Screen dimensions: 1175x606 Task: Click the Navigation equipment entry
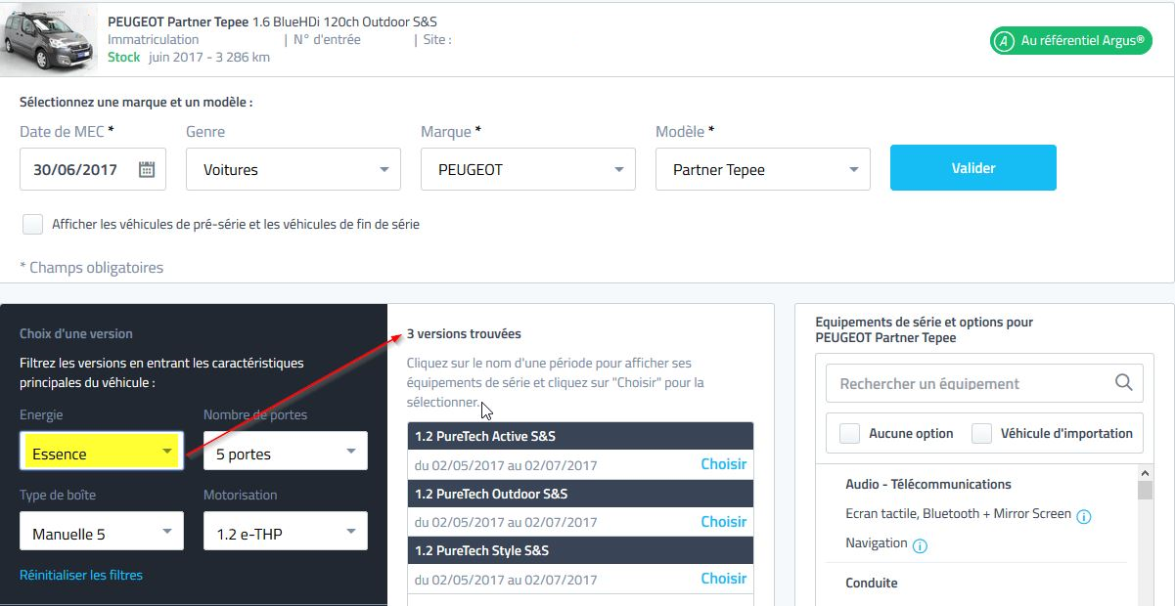[877, 542]
